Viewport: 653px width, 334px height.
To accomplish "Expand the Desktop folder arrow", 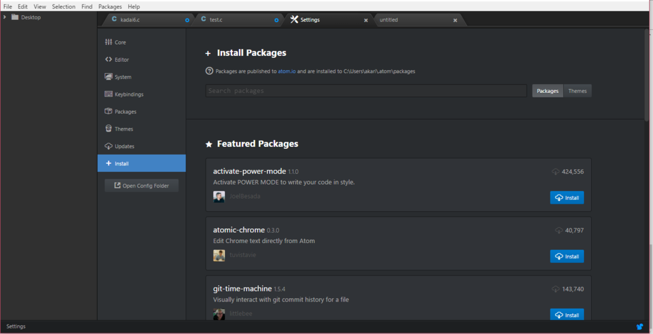I will tap(4, 17).
